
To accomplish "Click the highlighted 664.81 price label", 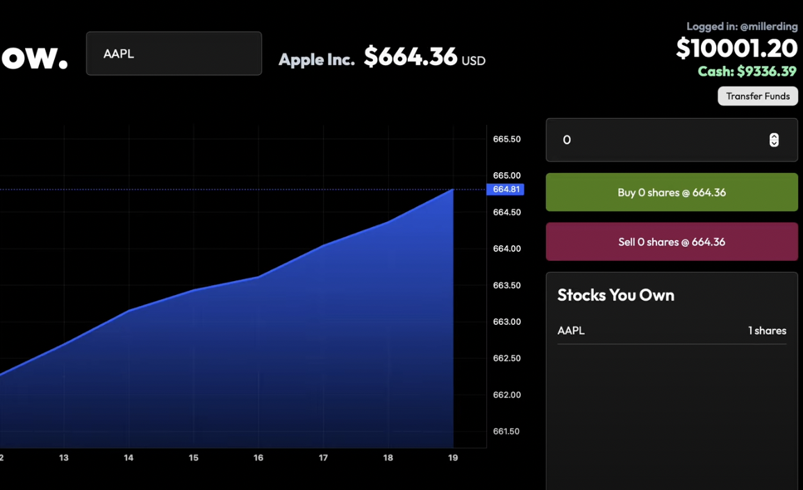I will (506, 189).
